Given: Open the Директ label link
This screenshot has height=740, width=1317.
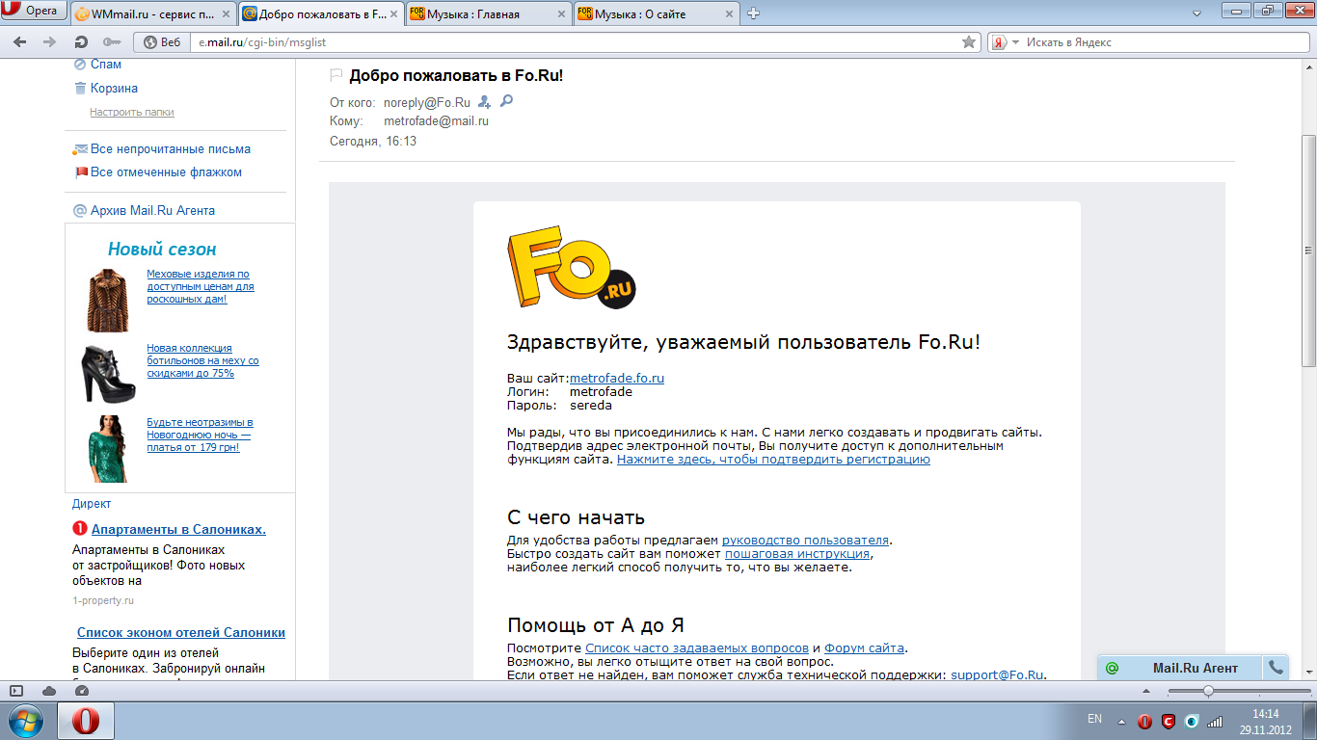Looking at the screenshot, I should 92,504.
